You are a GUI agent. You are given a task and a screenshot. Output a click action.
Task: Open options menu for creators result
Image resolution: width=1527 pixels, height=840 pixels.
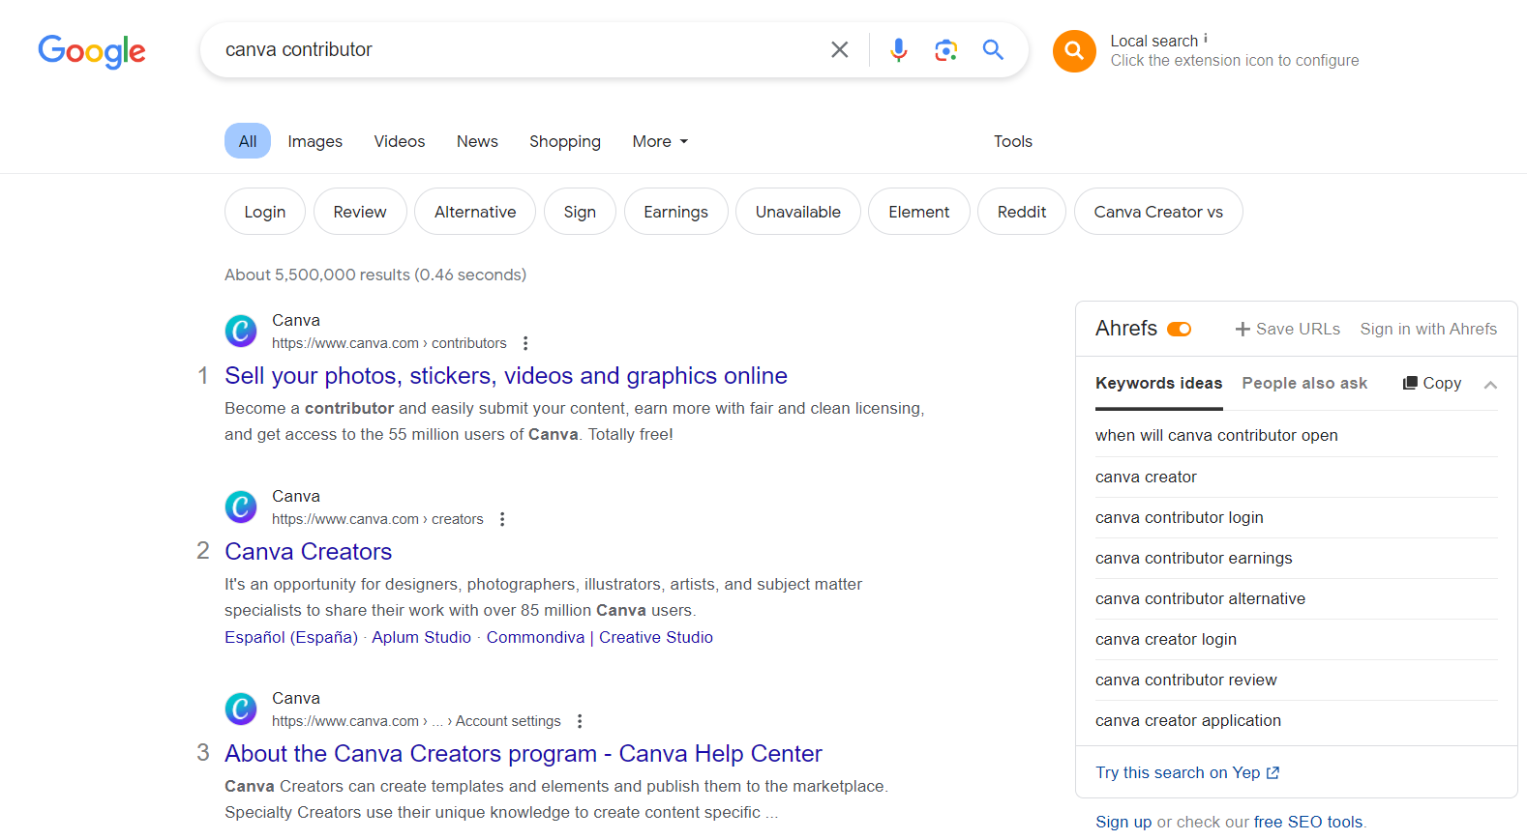502,519
